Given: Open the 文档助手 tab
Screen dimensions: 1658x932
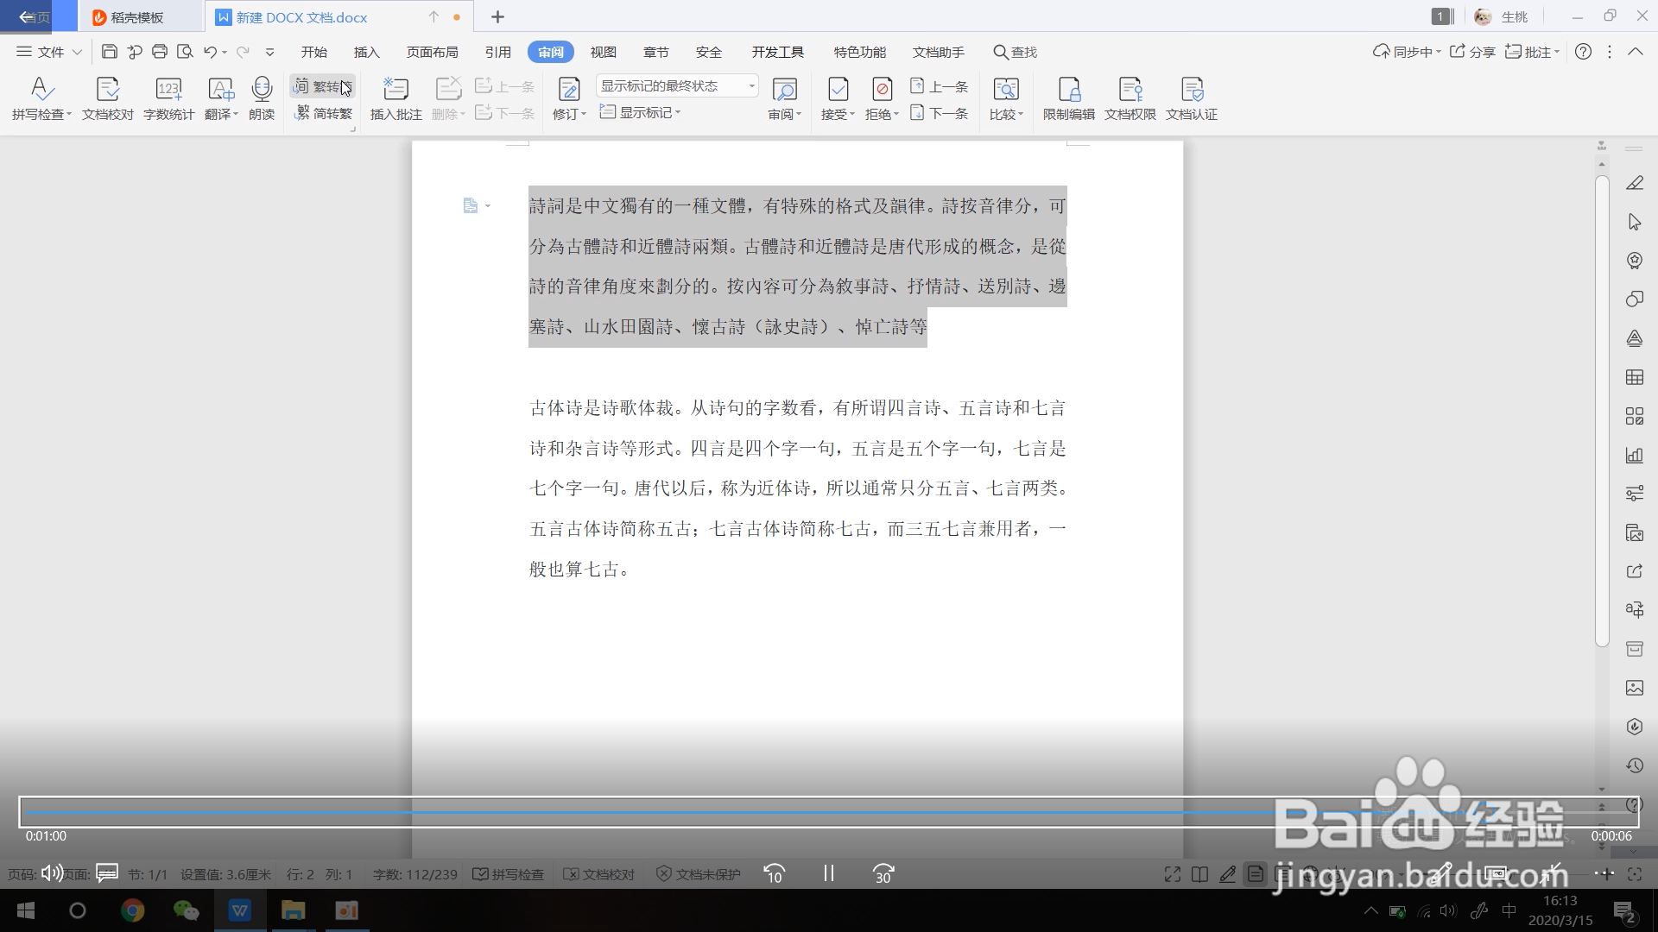Looking at the screenshot, I should click(x=938, y=52).
